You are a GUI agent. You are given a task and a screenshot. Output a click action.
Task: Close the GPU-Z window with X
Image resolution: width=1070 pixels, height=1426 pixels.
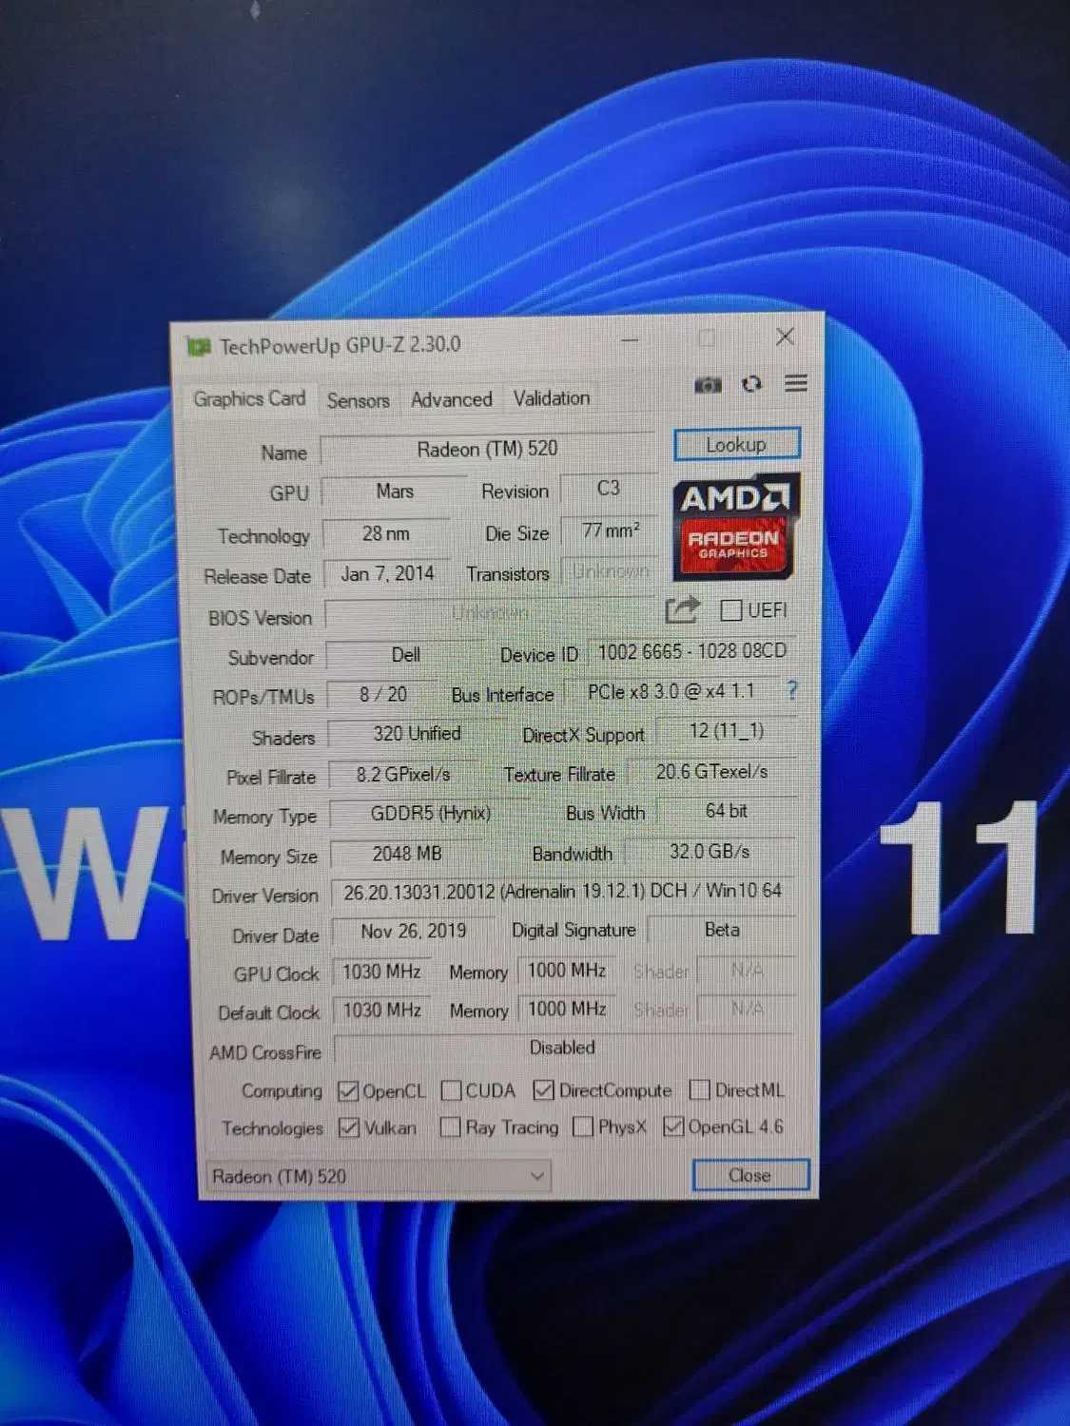tap(785, 337)
